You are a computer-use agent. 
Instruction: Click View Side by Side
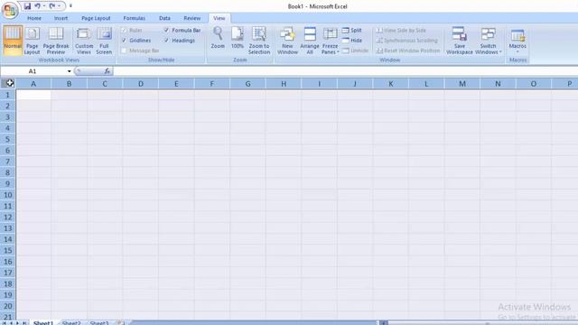[401, 30]
